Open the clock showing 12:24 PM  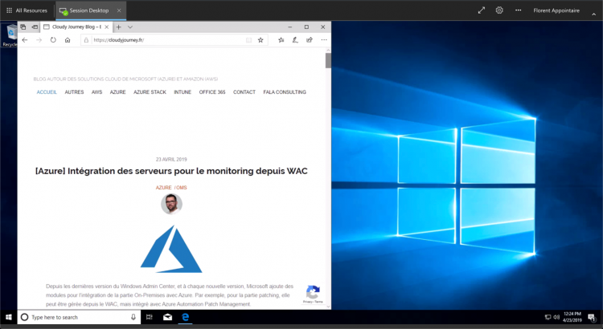coord(572,317)
